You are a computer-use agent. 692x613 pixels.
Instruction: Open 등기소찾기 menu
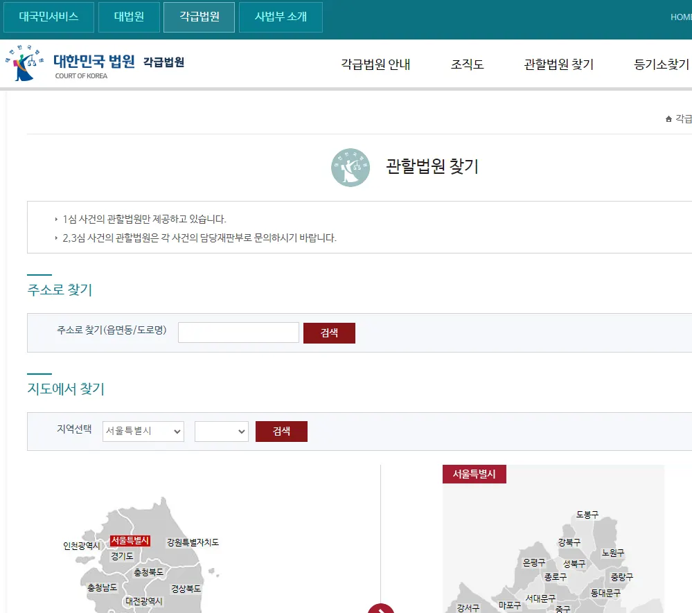click(662, 64)
